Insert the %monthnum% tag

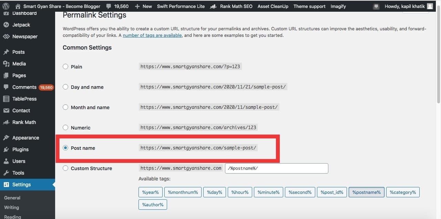tap(183, 192)
